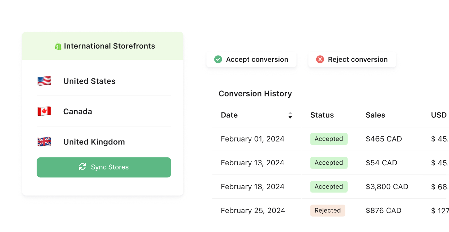Viewport: 449px width, 232px height.
Task: Open the February 18, 2024 conversion row
Action: 253,187
